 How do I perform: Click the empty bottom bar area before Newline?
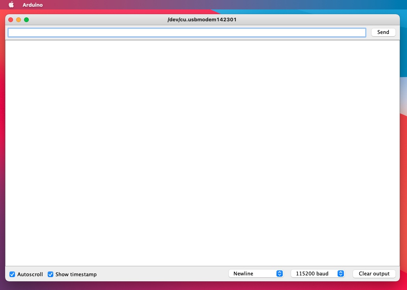[162, 274]
